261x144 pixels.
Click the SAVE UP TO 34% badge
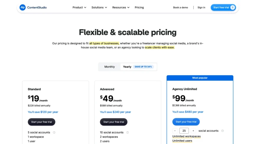[x=143, y=67]
